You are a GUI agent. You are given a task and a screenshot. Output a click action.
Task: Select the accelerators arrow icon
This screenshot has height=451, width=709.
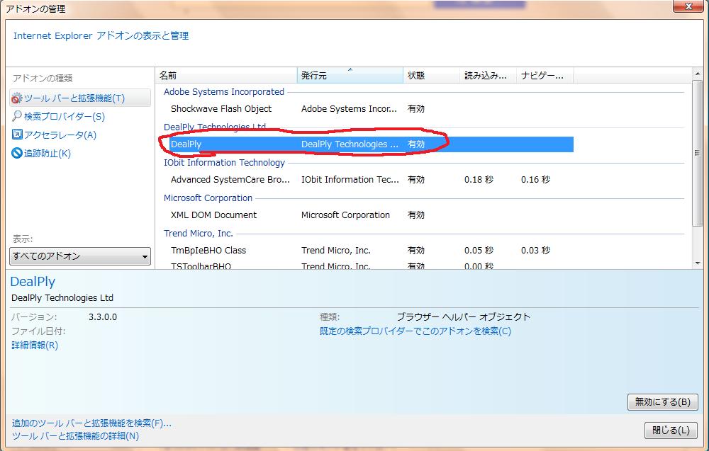17,135
